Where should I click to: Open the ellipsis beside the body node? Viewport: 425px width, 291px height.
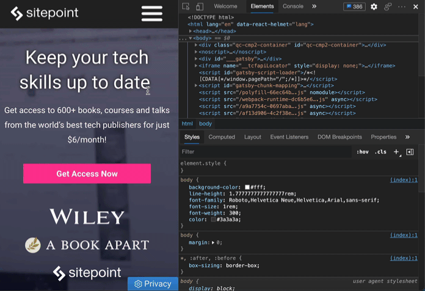pos(183,38)
